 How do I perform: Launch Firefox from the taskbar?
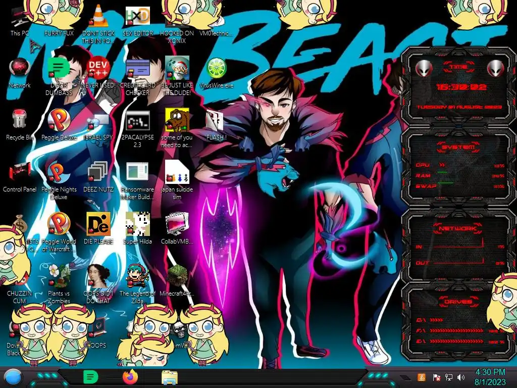[x=130, y=377]
